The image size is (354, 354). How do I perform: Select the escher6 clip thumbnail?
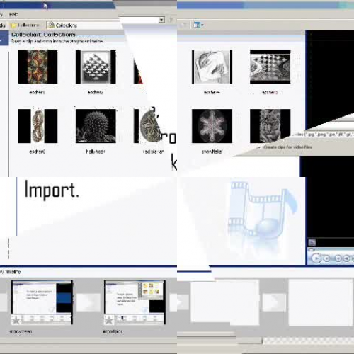pyautogui.click(x=38, y=126)
